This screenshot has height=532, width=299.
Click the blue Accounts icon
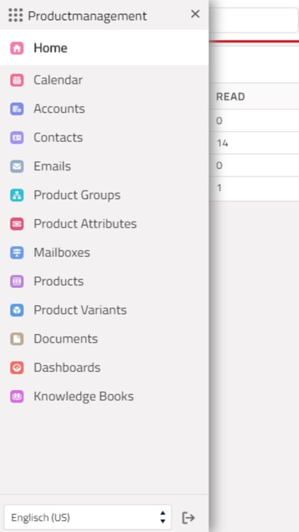coord(17,109)
